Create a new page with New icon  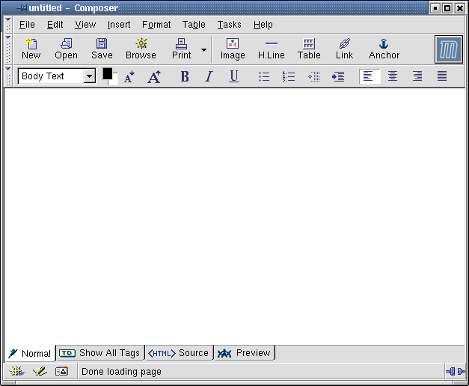31,49
